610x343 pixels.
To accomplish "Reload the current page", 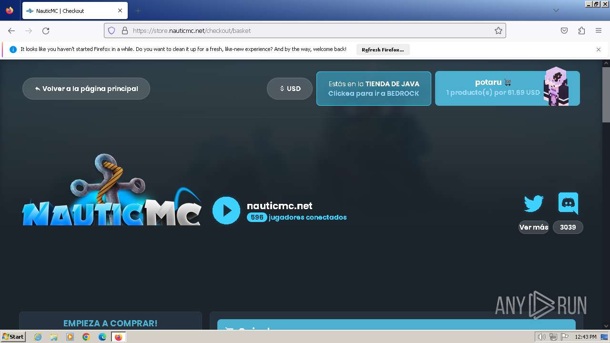I will [46, 30].
